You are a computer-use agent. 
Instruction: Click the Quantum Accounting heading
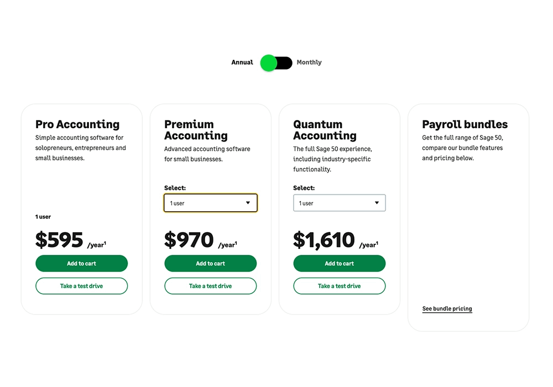tap(325, 130)
